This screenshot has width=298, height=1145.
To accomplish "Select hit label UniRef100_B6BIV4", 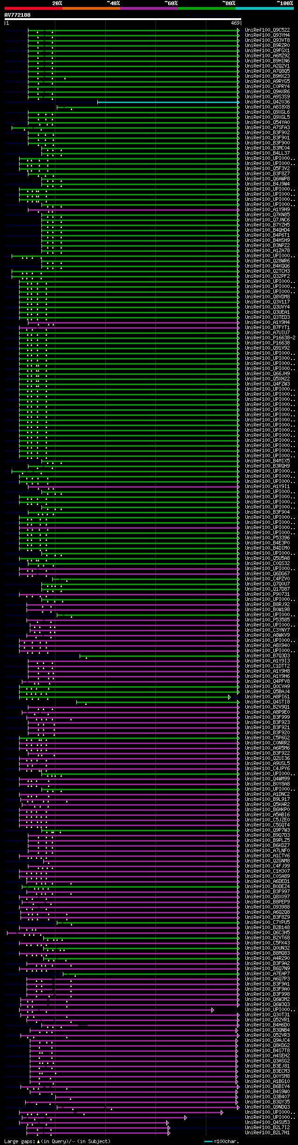I will tap(267, 1086).
